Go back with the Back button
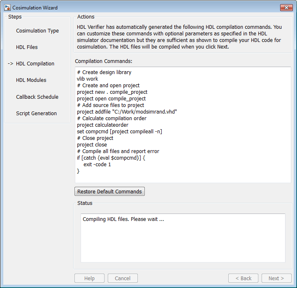The image size is (297, 288). (243, 278)
